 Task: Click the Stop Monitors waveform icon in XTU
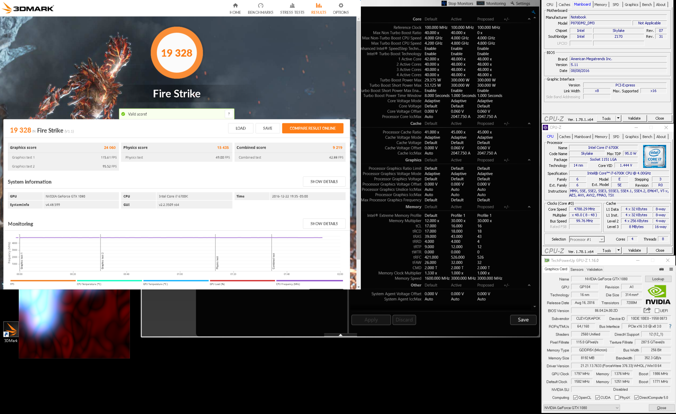tap(444, 3)
